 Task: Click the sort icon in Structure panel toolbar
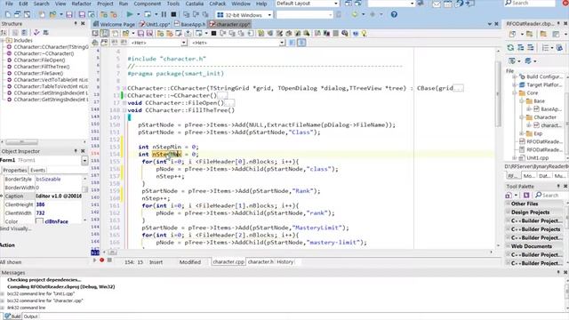[x=4, y=33]
